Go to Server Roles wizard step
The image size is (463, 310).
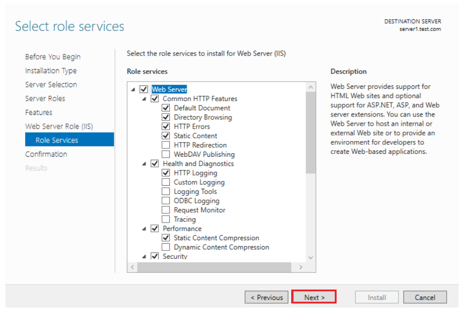[x=45, y=99]
